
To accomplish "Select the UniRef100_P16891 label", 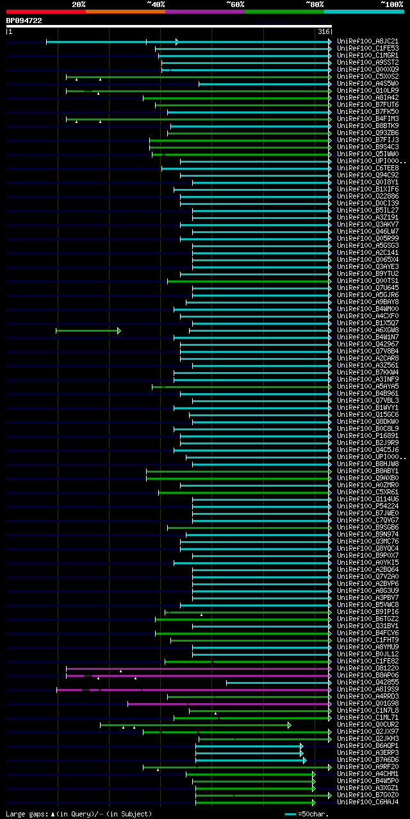I will point(368,436).
